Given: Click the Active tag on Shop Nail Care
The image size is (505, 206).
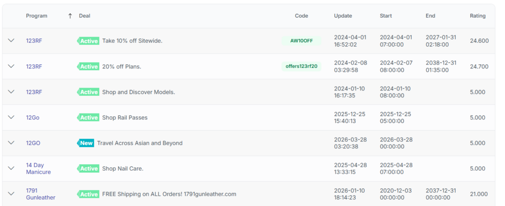Looking at the screenshot, I should coord(89,169).
